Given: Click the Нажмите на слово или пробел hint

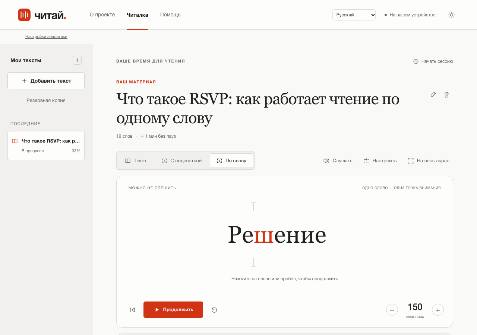Looking at the screenshot, I should pos(285,279).
